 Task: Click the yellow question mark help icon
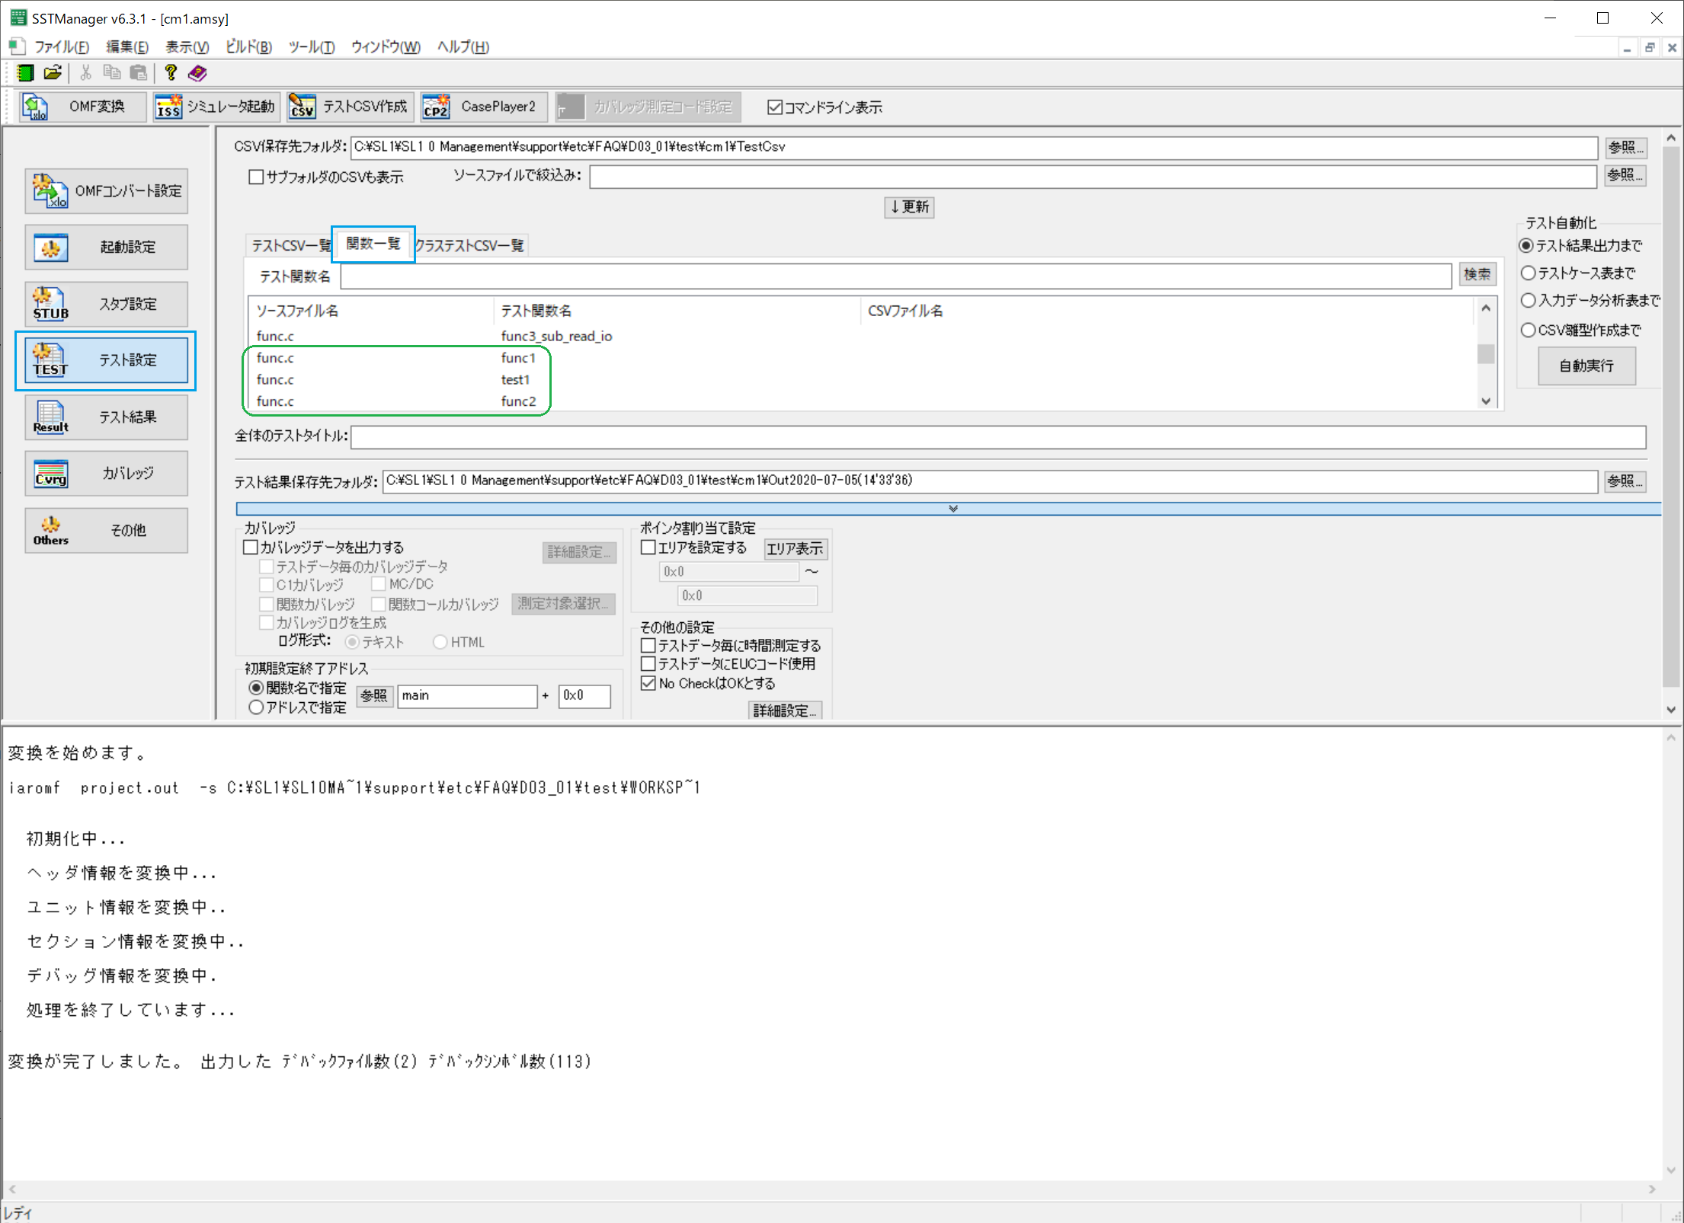(171, 73)
